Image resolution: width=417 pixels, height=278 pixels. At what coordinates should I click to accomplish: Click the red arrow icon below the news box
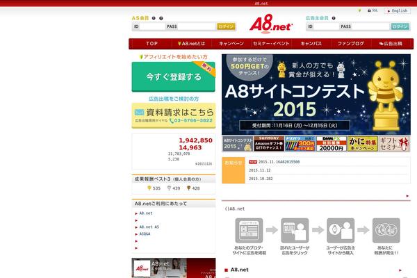[x=407, y=196]
